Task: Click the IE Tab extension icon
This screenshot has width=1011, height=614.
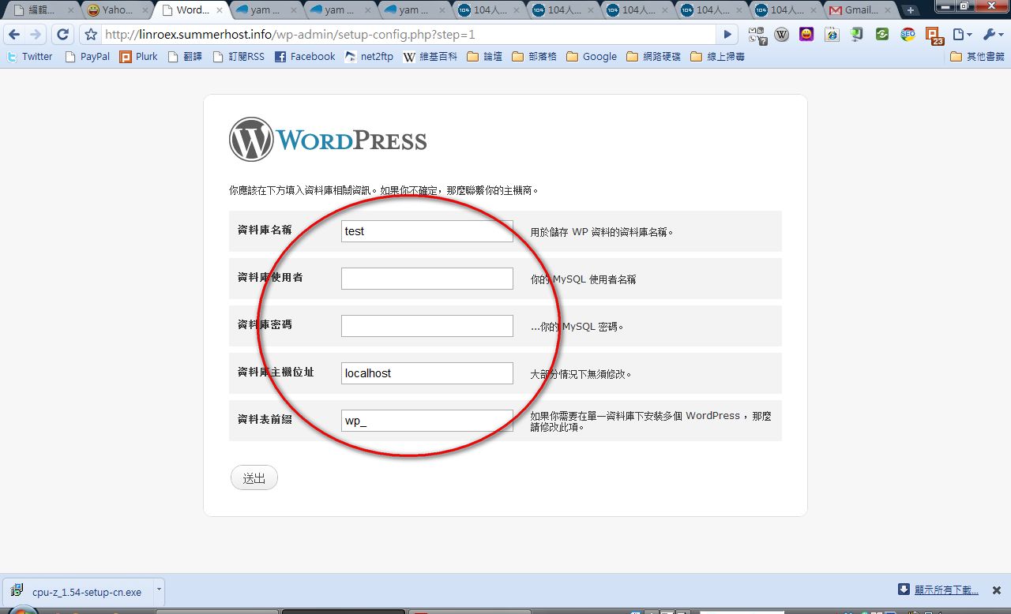Action: [x=832, y=35]
